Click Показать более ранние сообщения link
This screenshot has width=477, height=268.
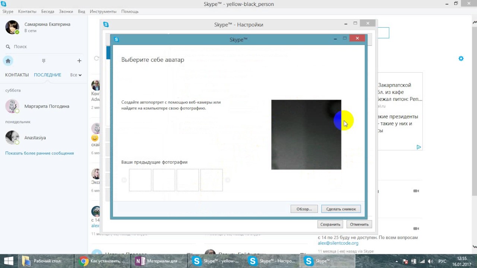[x=40, y=153]
